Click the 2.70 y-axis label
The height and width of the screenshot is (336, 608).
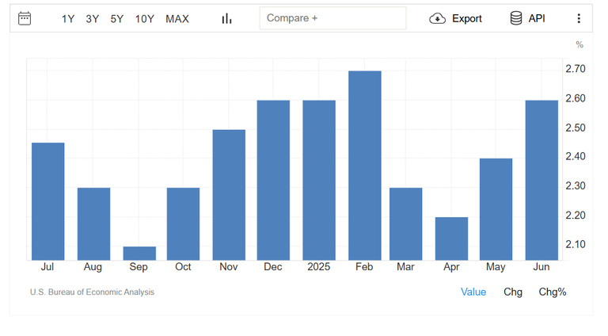click(x=576, y=69)
